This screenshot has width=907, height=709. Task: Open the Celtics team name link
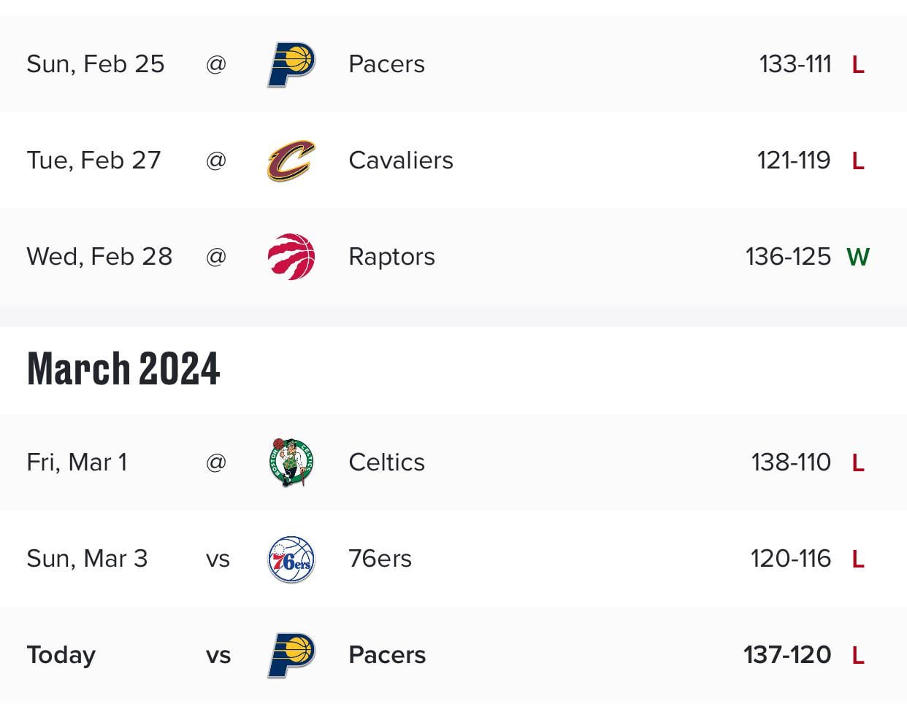tap(386, 462)
